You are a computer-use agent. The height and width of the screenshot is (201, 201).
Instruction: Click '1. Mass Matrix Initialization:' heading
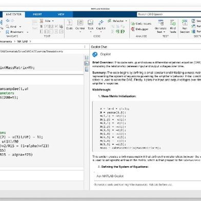click(x=117, y=96)
